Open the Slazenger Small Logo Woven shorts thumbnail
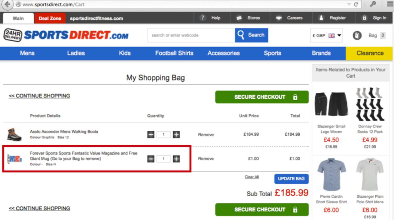 click(331, 105)
